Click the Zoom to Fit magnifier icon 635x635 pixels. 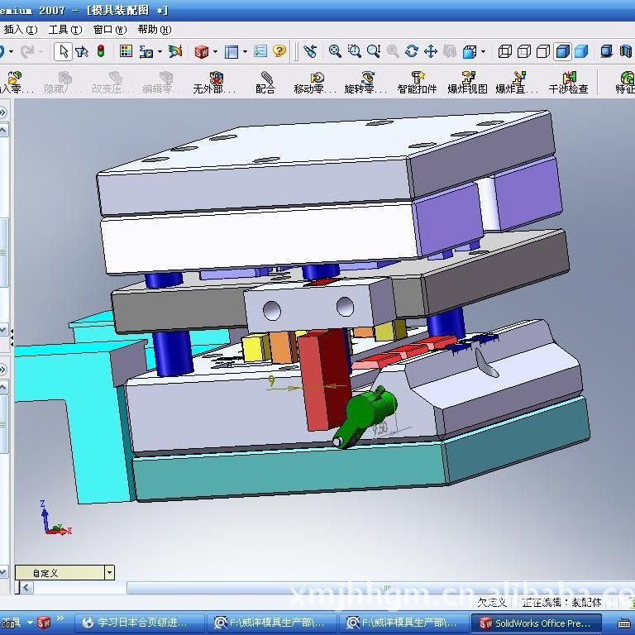click(x=335, y=51)
